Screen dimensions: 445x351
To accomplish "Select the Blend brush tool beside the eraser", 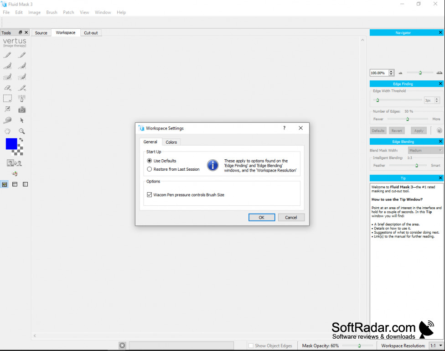I will [x=22, y=88].
